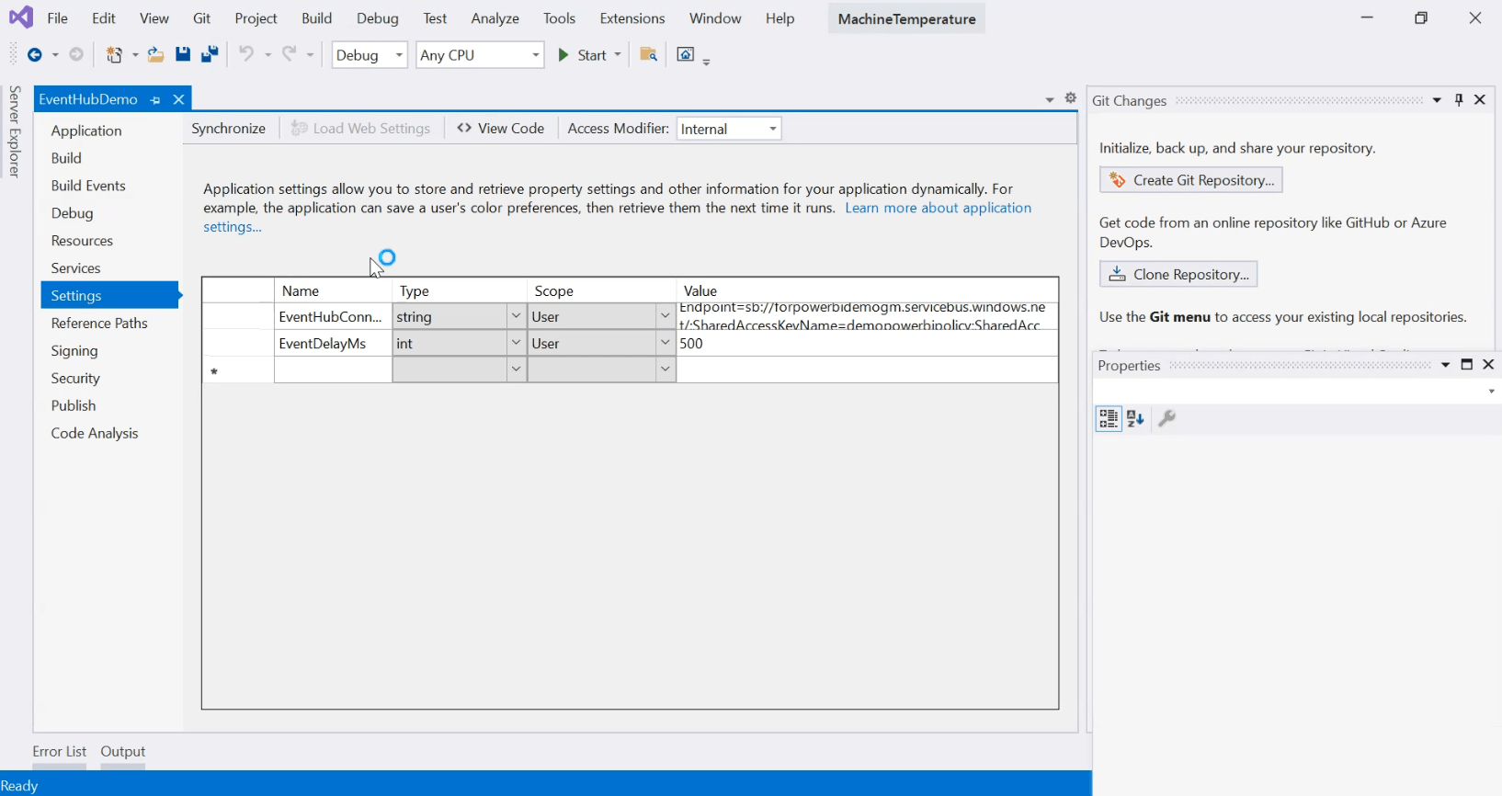The image size is (1502, 796).
Task: Select the Resources page tab
Action: [x=110, y=241]
